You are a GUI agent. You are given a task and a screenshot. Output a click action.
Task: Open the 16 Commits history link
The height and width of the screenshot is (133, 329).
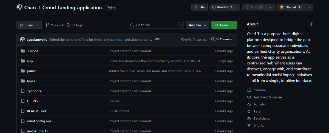click(222, 39)
